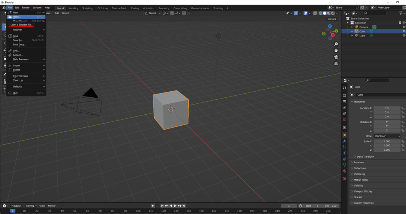Toggle camera view with the camera icon
This screenshot has width=406, height=214.
336,57
